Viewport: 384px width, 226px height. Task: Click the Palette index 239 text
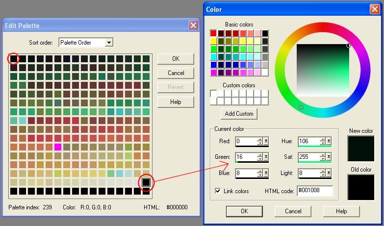(x=30, y=207)
